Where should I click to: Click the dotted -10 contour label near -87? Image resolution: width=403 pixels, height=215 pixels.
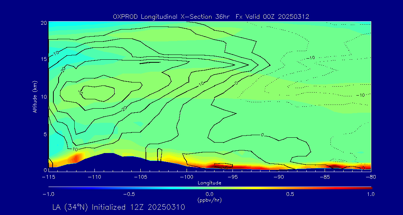pos(310,58)
